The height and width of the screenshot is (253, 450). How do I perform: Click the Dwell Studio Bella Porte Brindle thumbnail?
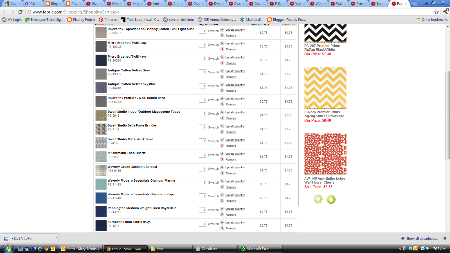click(x=101, y=129)
